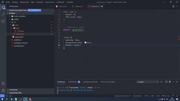Switch to the index.html editor tab
Screen dimensions: 180x101
point(62,6)
